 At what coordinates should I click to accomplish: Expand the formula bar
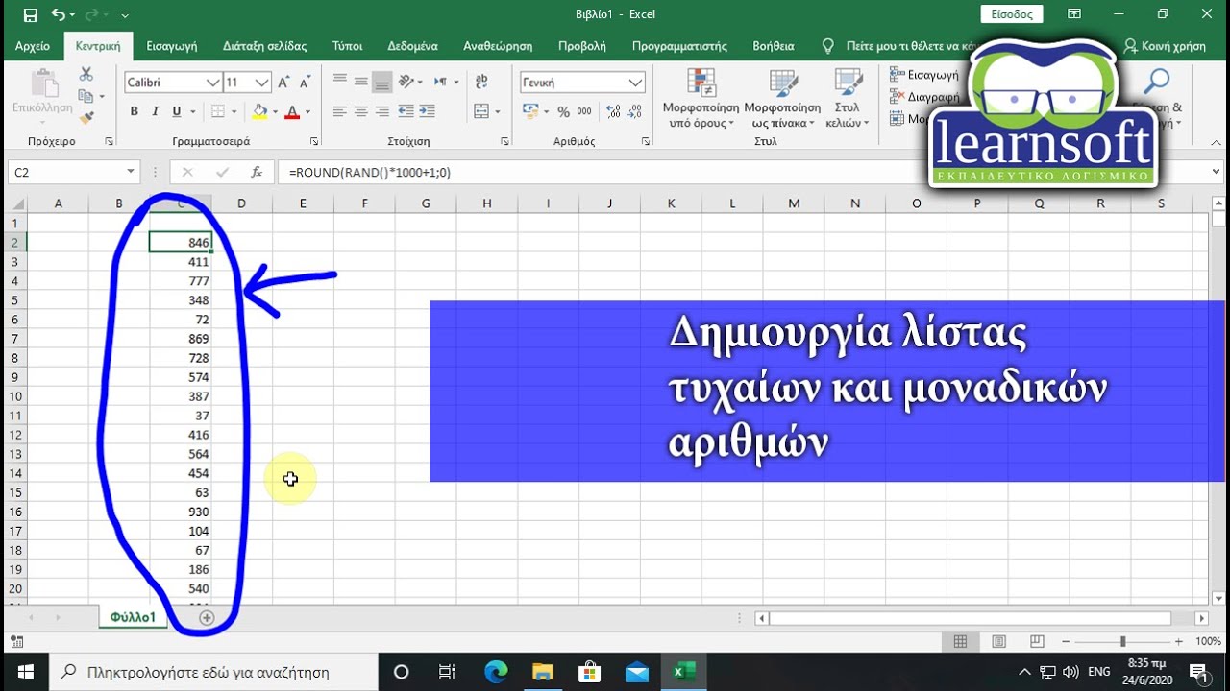pos(1217,172)
